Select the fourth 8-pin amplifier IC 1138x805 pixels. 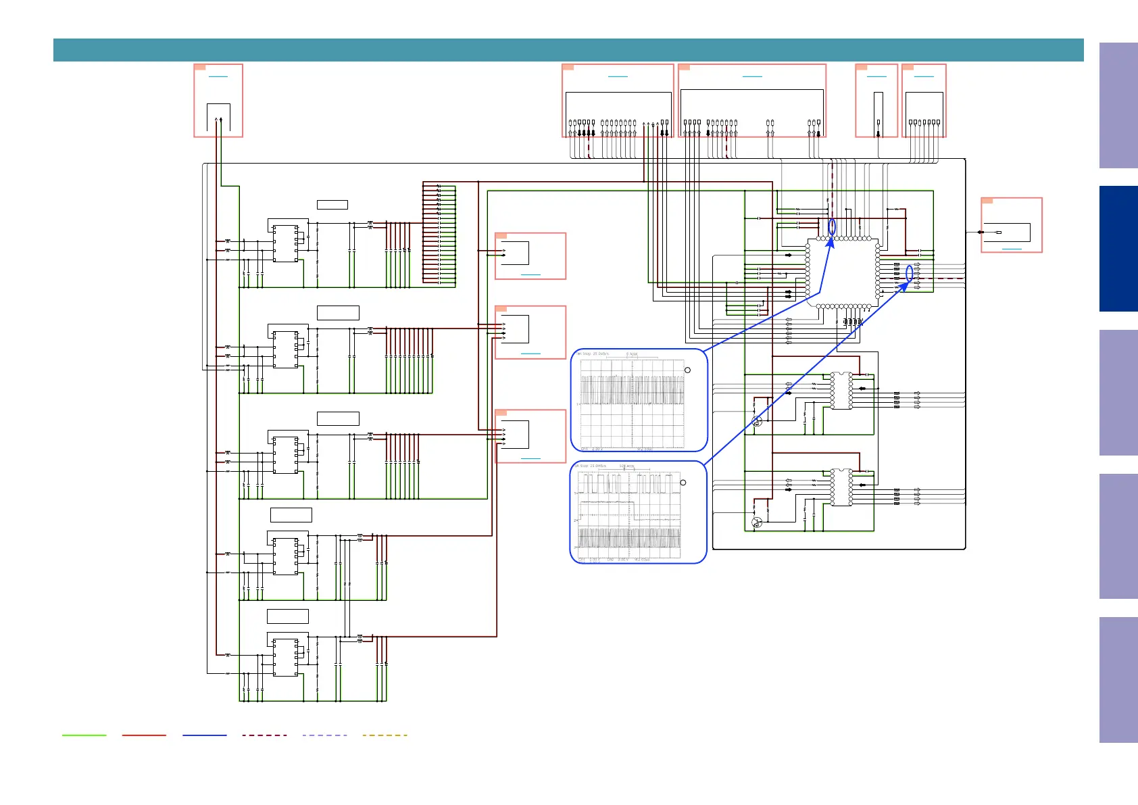click(x=286, y=556)
